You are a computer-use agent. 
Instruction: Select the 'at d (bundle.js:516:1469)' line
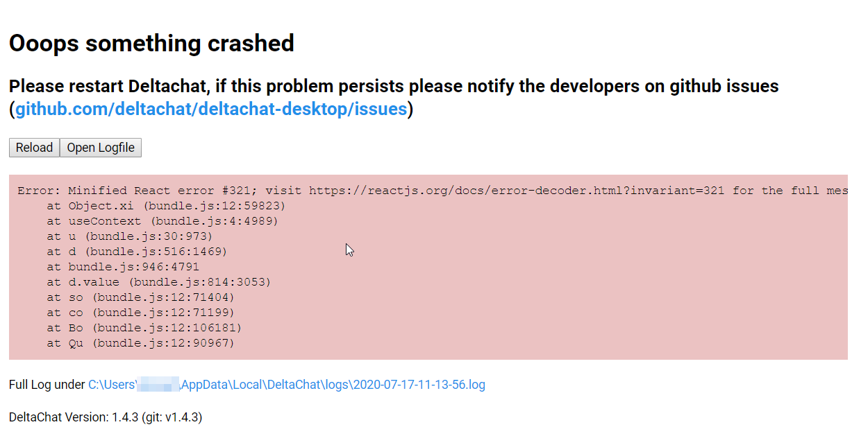click(x=137, y=252)
